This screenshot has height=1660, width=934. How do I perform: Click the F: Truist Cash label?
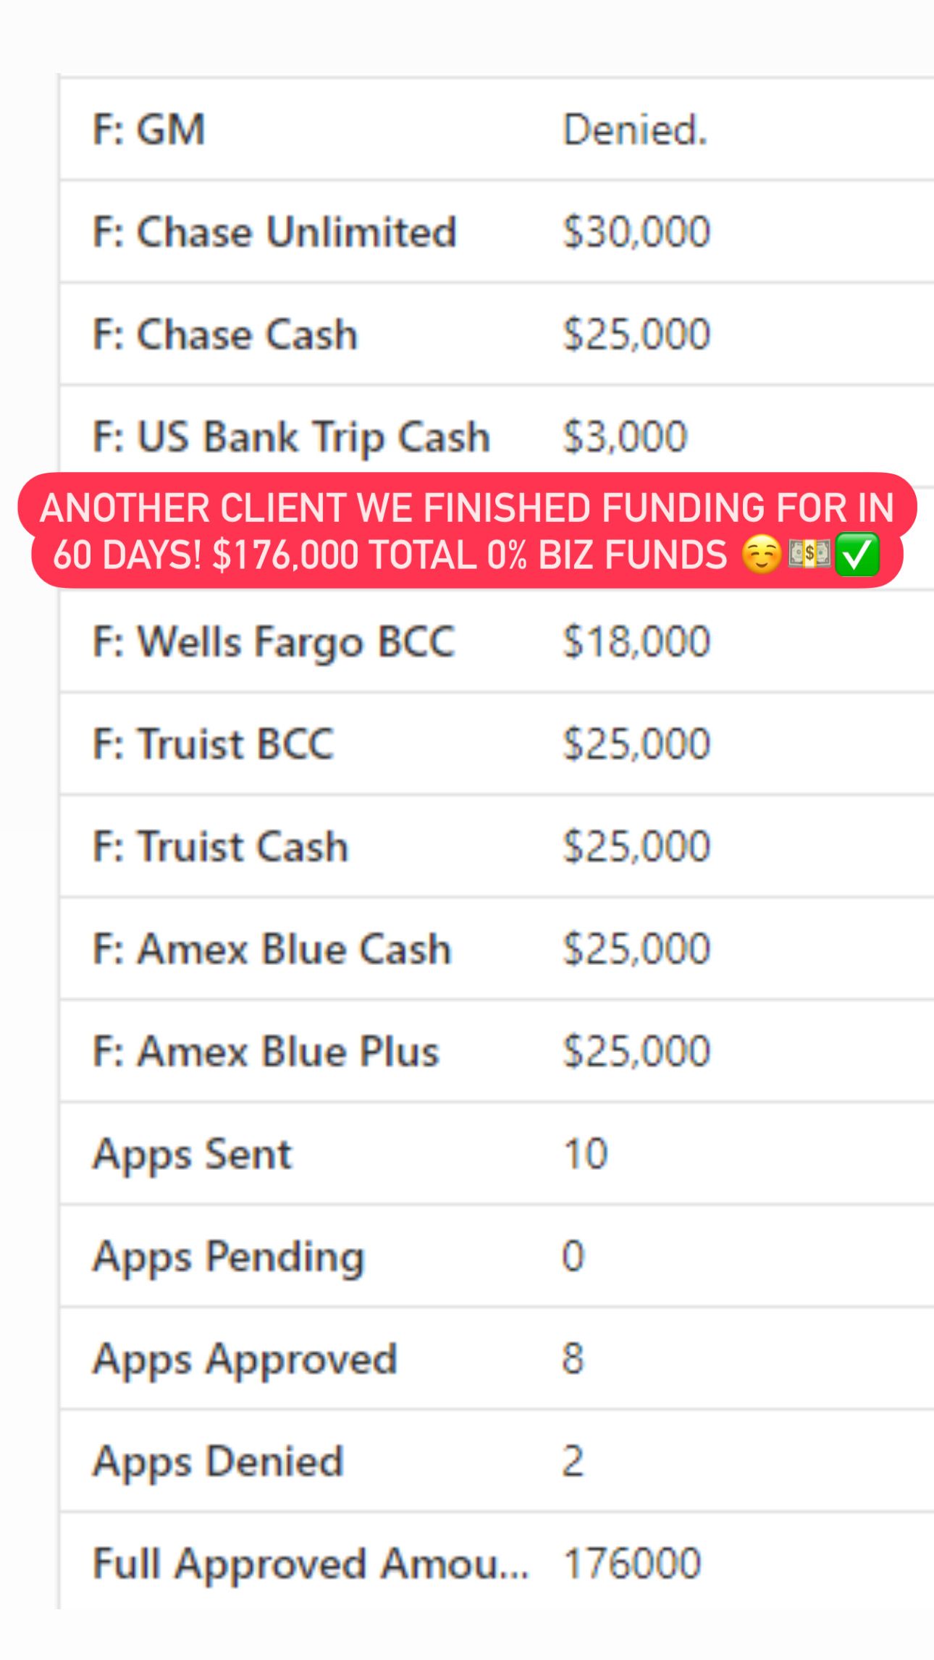221,847
